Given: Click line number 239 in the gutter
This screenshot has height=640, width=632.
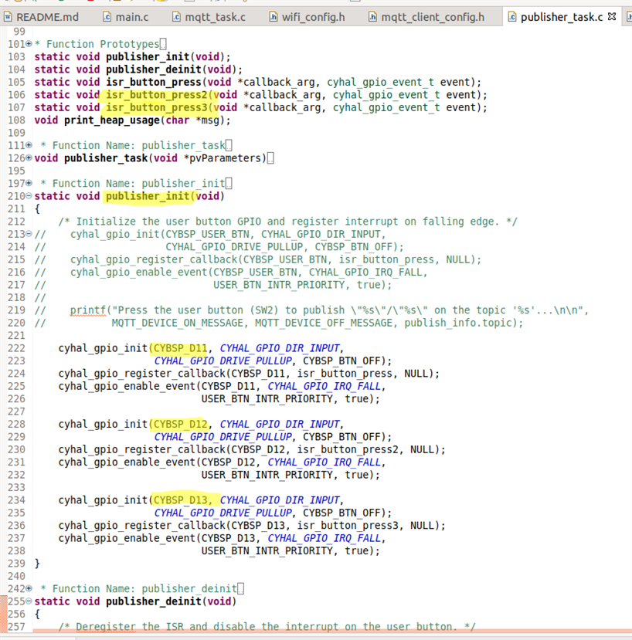Looking at the screenshot, I should 16,564.
